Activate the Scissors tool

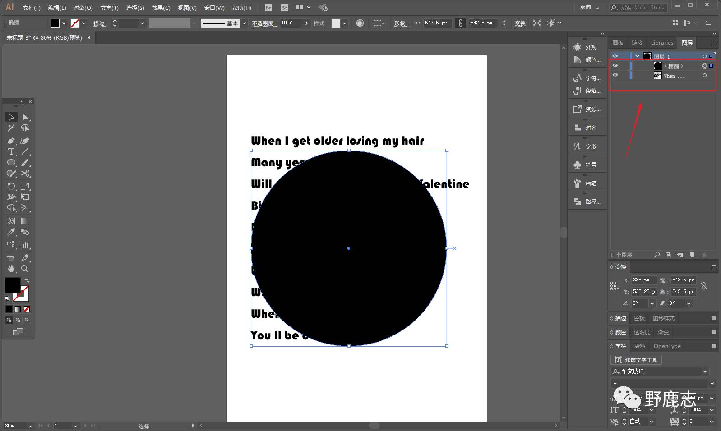pos(25,174)
